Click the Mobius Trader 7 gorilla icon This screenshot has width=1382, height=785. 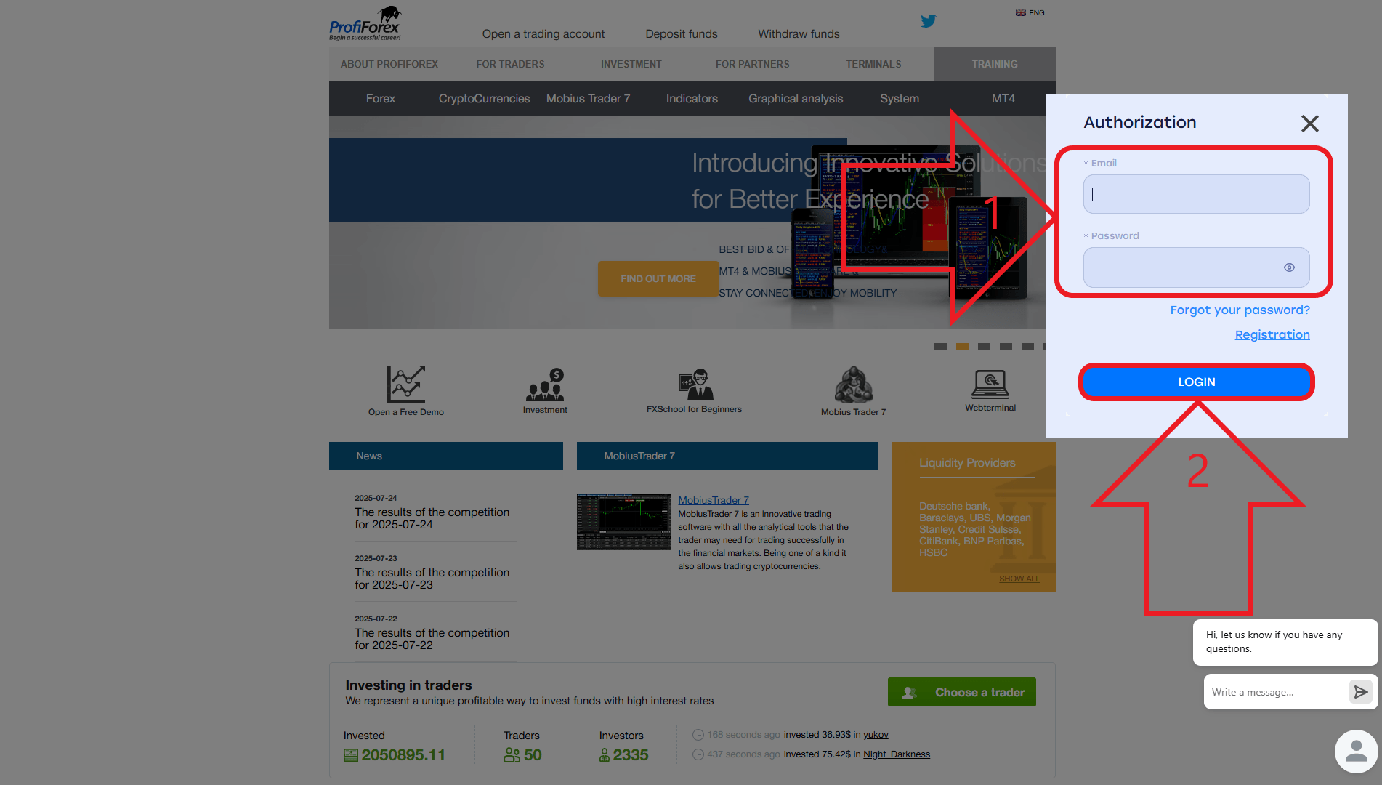click(x=853, y=385)
